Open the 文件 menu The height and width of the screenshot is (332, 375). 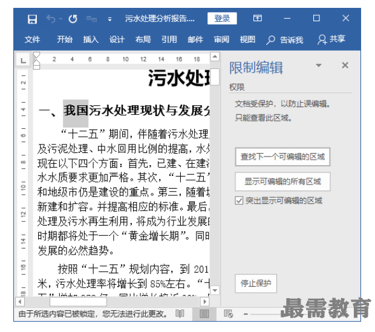coord(32,39)
